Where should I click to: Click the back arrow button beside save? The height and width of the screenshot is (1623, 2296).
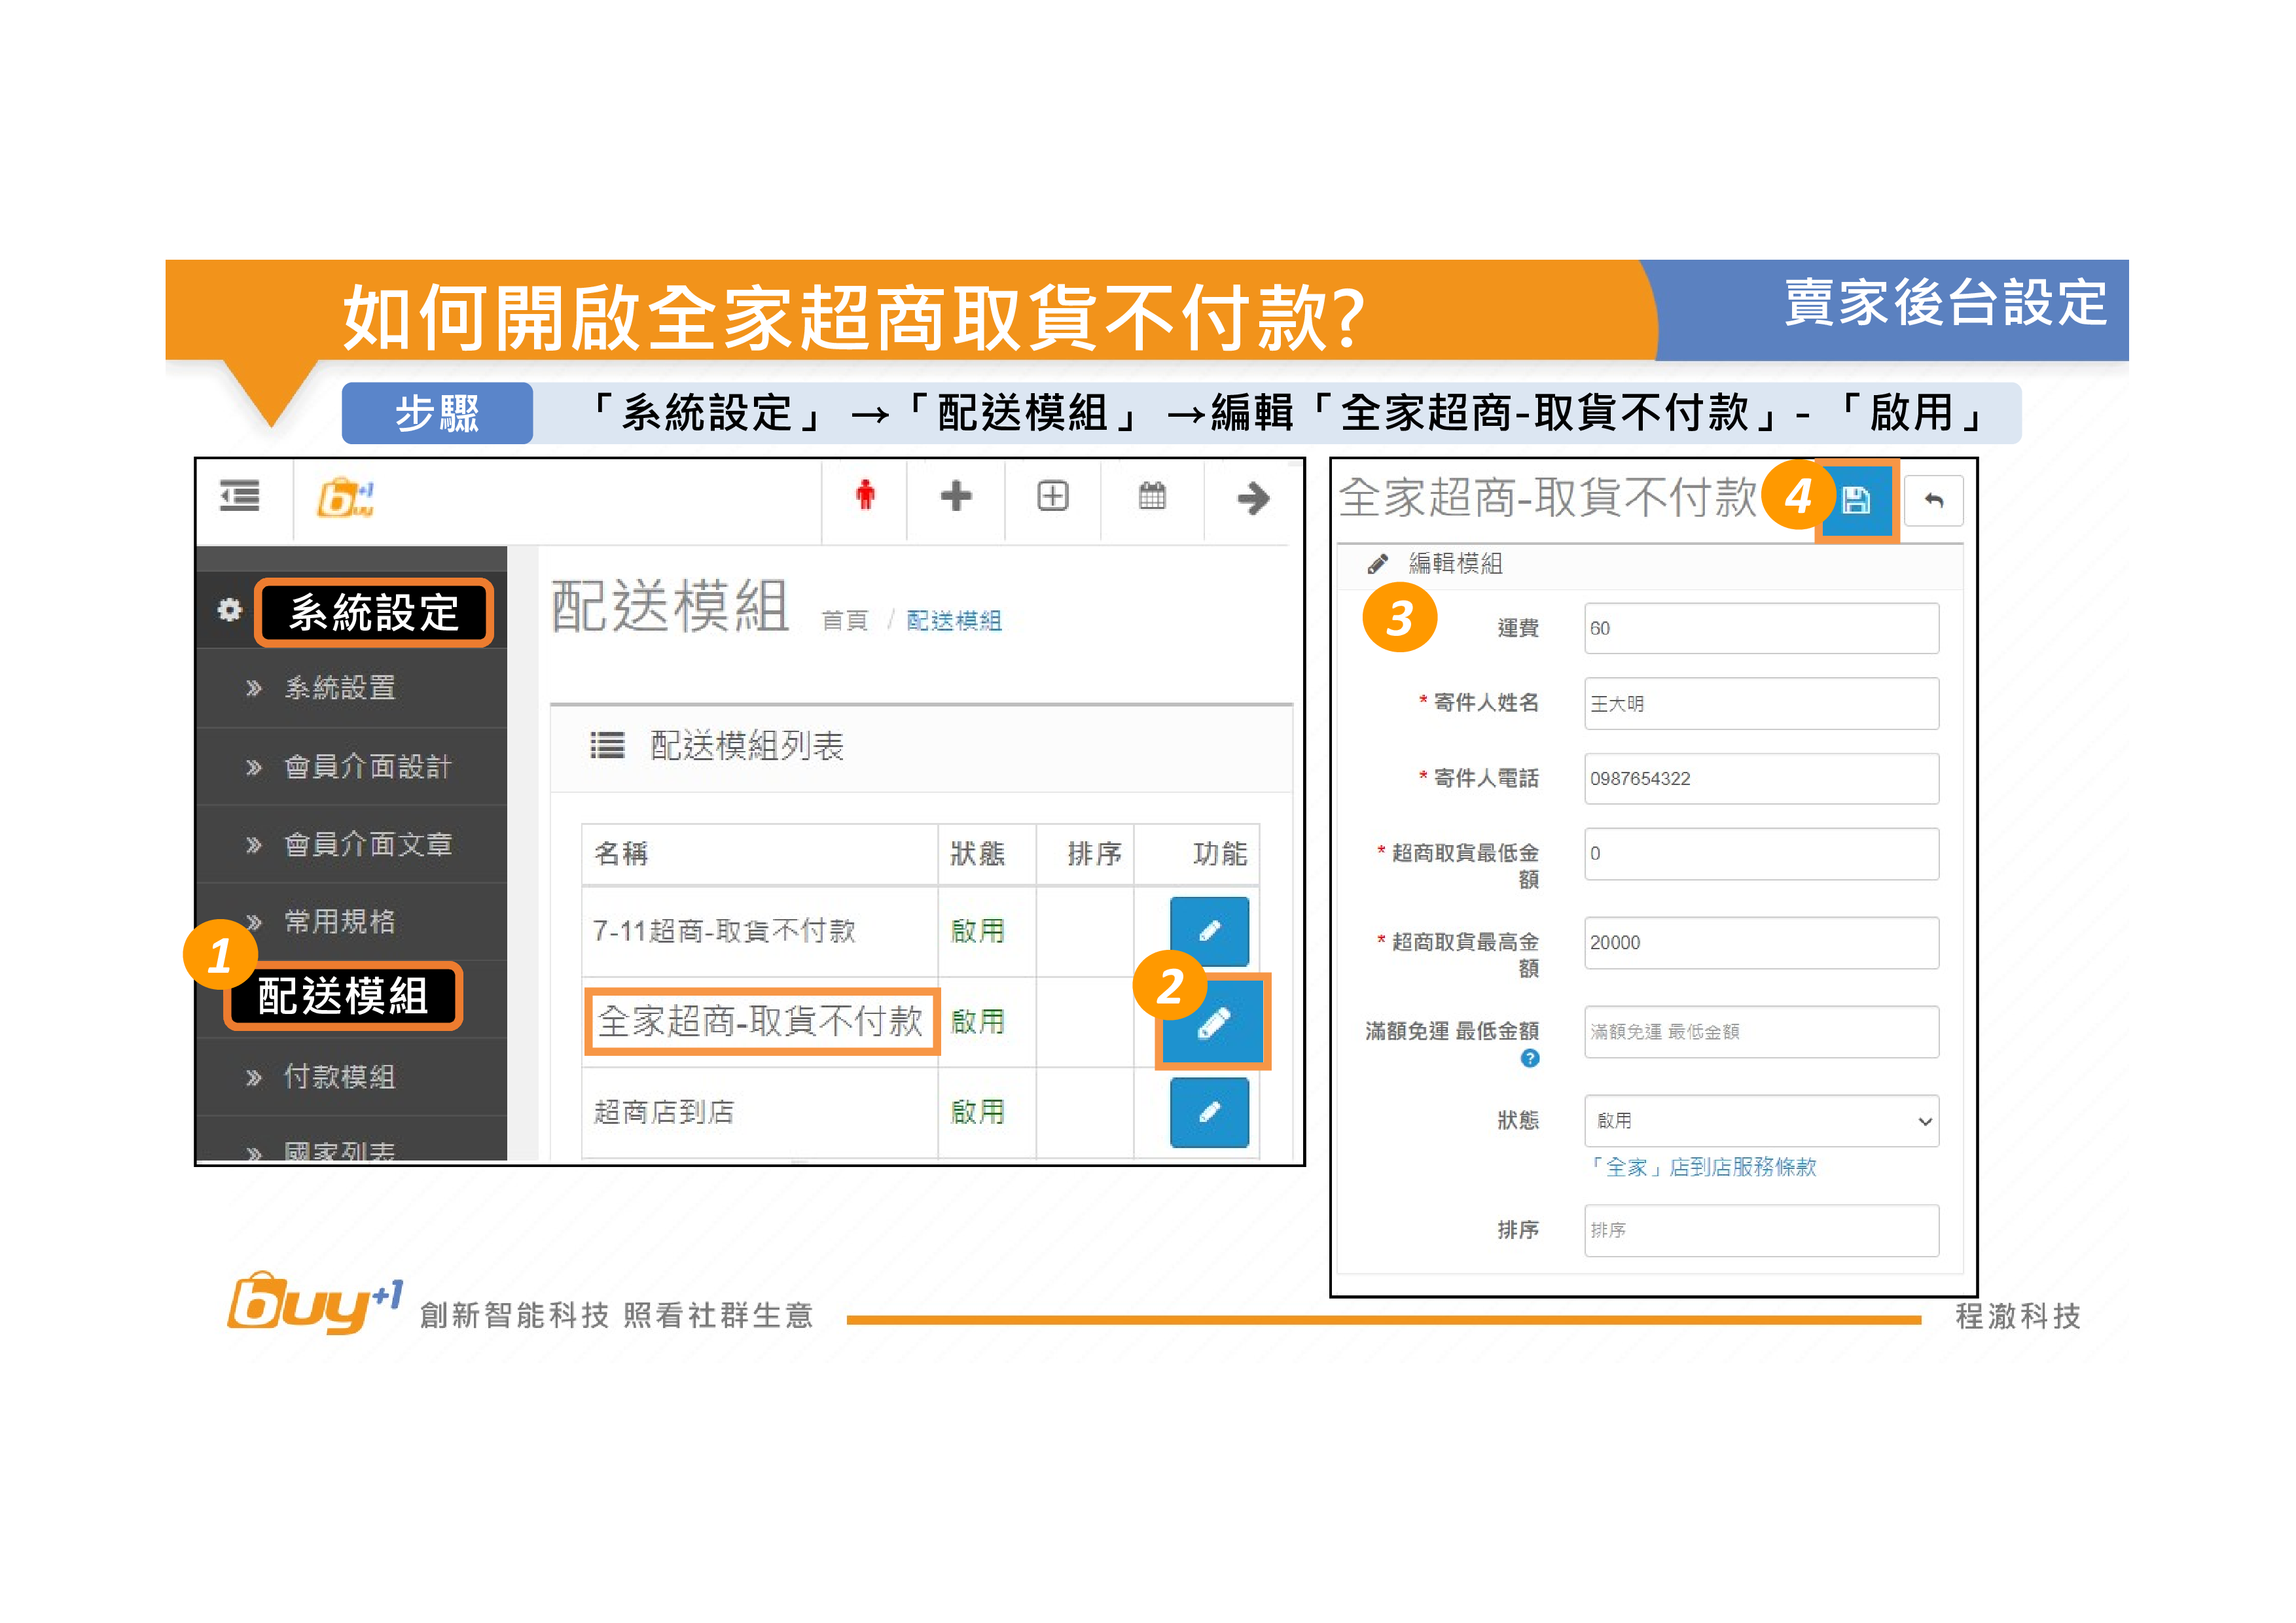point(1933,500)
